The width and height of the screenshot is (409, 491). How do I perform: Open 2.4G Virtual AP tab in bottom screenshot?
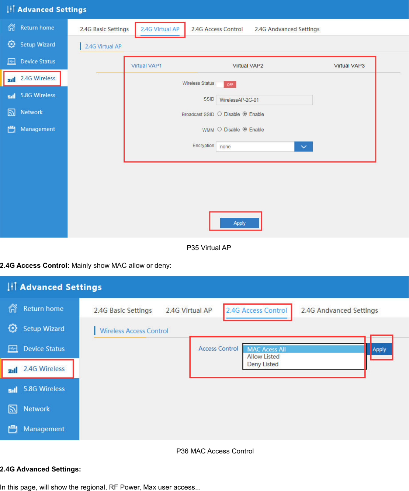pos(189,311)
